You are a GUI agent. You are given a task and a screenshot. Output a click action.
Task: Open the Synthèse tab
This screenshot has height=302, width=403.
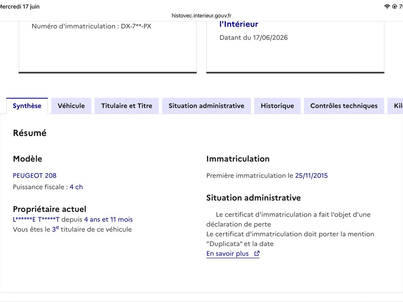pyautogui.click(x=27, y=106)
